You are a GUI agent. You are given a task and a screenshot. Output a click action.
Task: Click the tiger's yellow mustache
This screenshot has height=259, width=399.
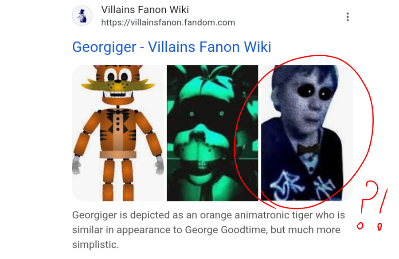[118, 85]
